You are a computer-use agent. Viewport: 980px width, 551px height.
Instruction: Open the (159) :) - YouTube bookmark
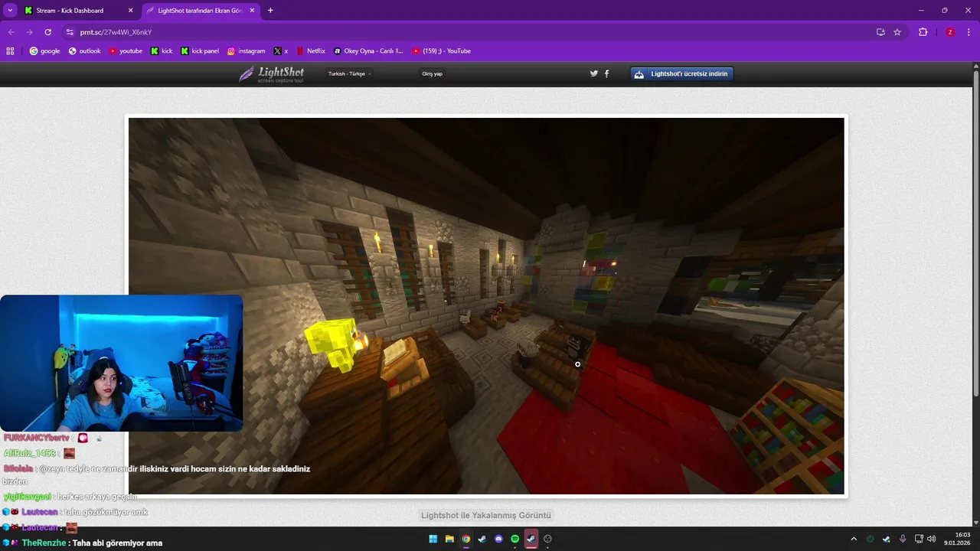(x=442, y=51)
